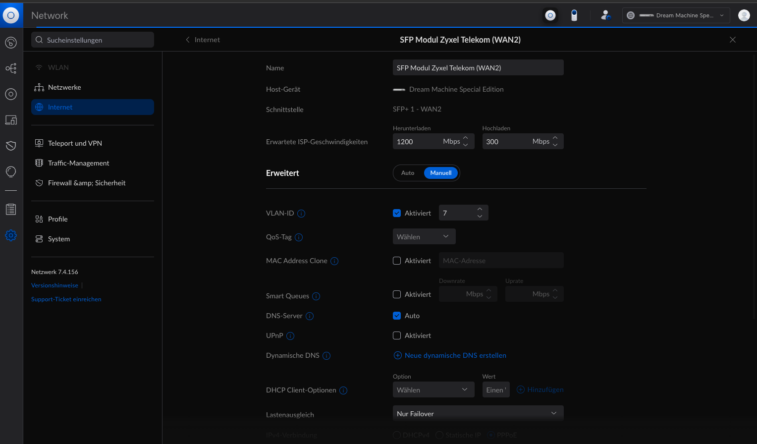The image size is (757, 444).
Task: Switch Erweitert mode to Auto
Action: click(x=408, y=173)
